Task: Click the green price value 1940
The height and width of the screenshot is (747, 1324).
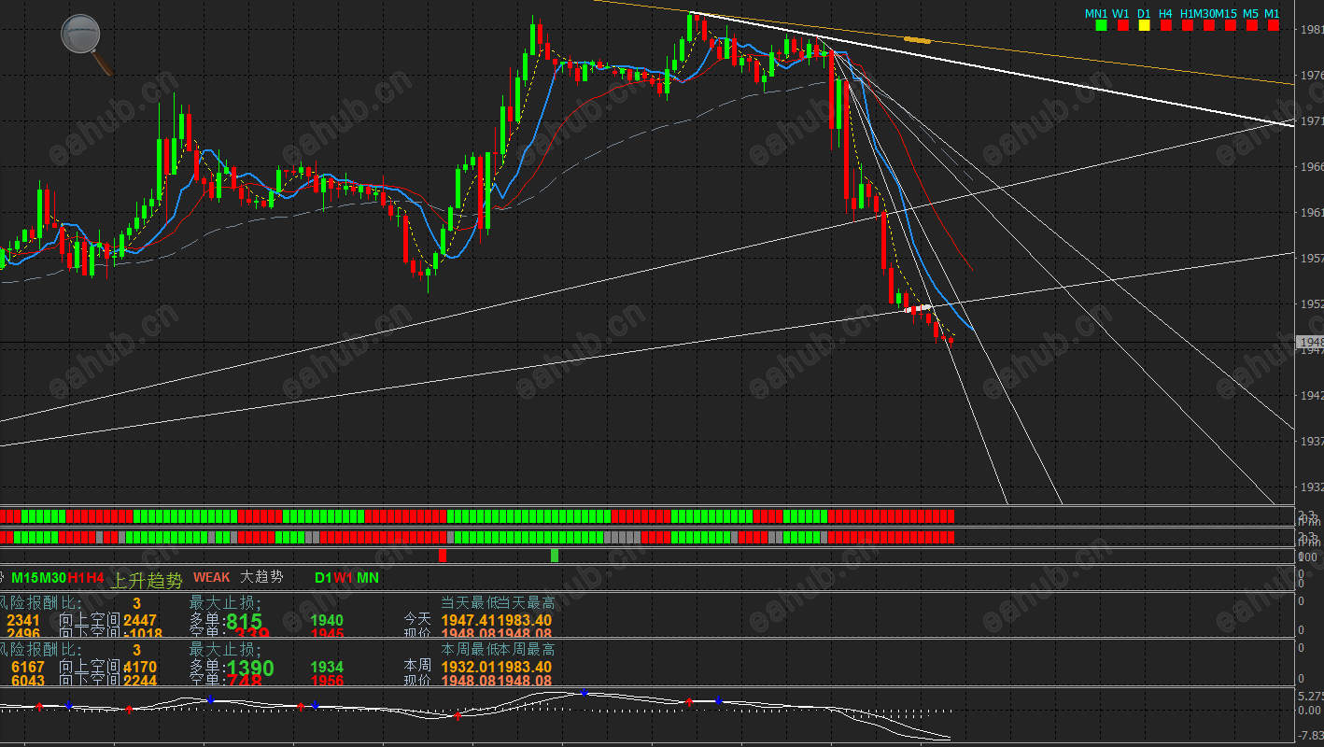Action: (327, 620)
